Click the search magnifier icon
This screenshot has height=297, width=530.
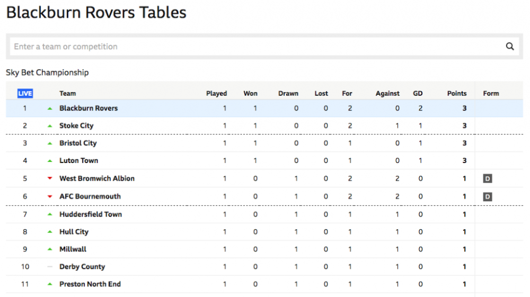tap(510, 47)
